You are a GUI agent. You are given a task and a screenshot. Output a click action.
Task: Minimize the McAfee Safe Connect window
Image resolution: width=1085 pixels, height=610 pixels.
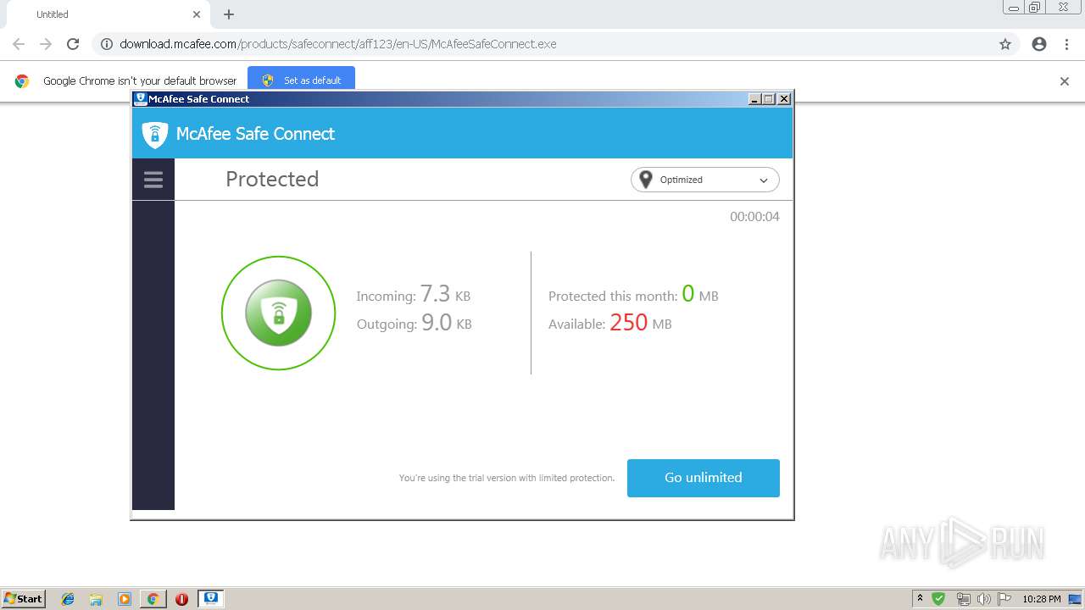point(754,99)
